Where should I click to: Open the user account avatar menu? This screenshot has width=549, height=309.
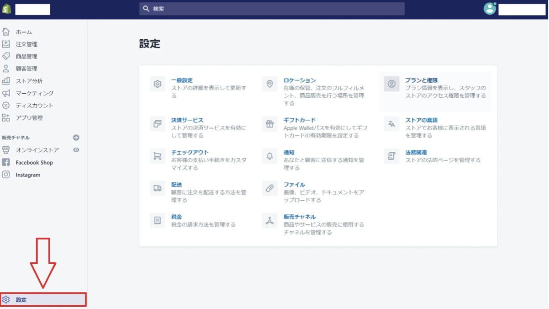pyautogui.click(x=490, y=9)
